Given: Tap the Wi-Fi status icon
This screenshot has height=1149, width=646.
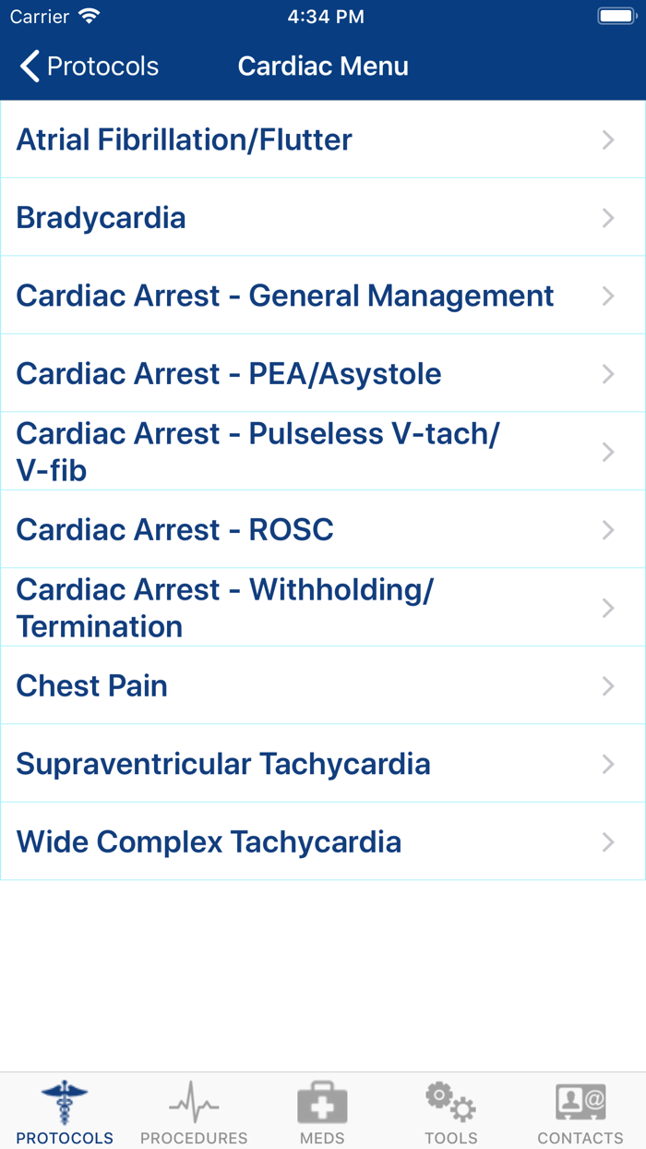Looking at the screenshot, I should (x=90, y=17).
